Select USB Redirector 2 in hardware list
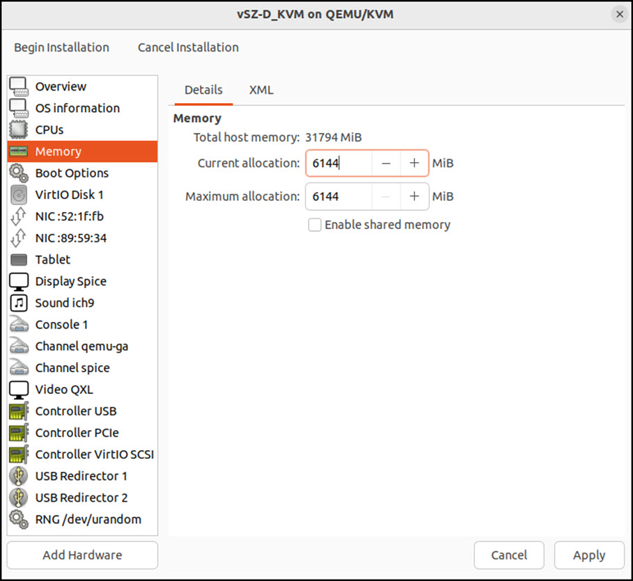Screen dimensions: 633x581 click(82, 498)
